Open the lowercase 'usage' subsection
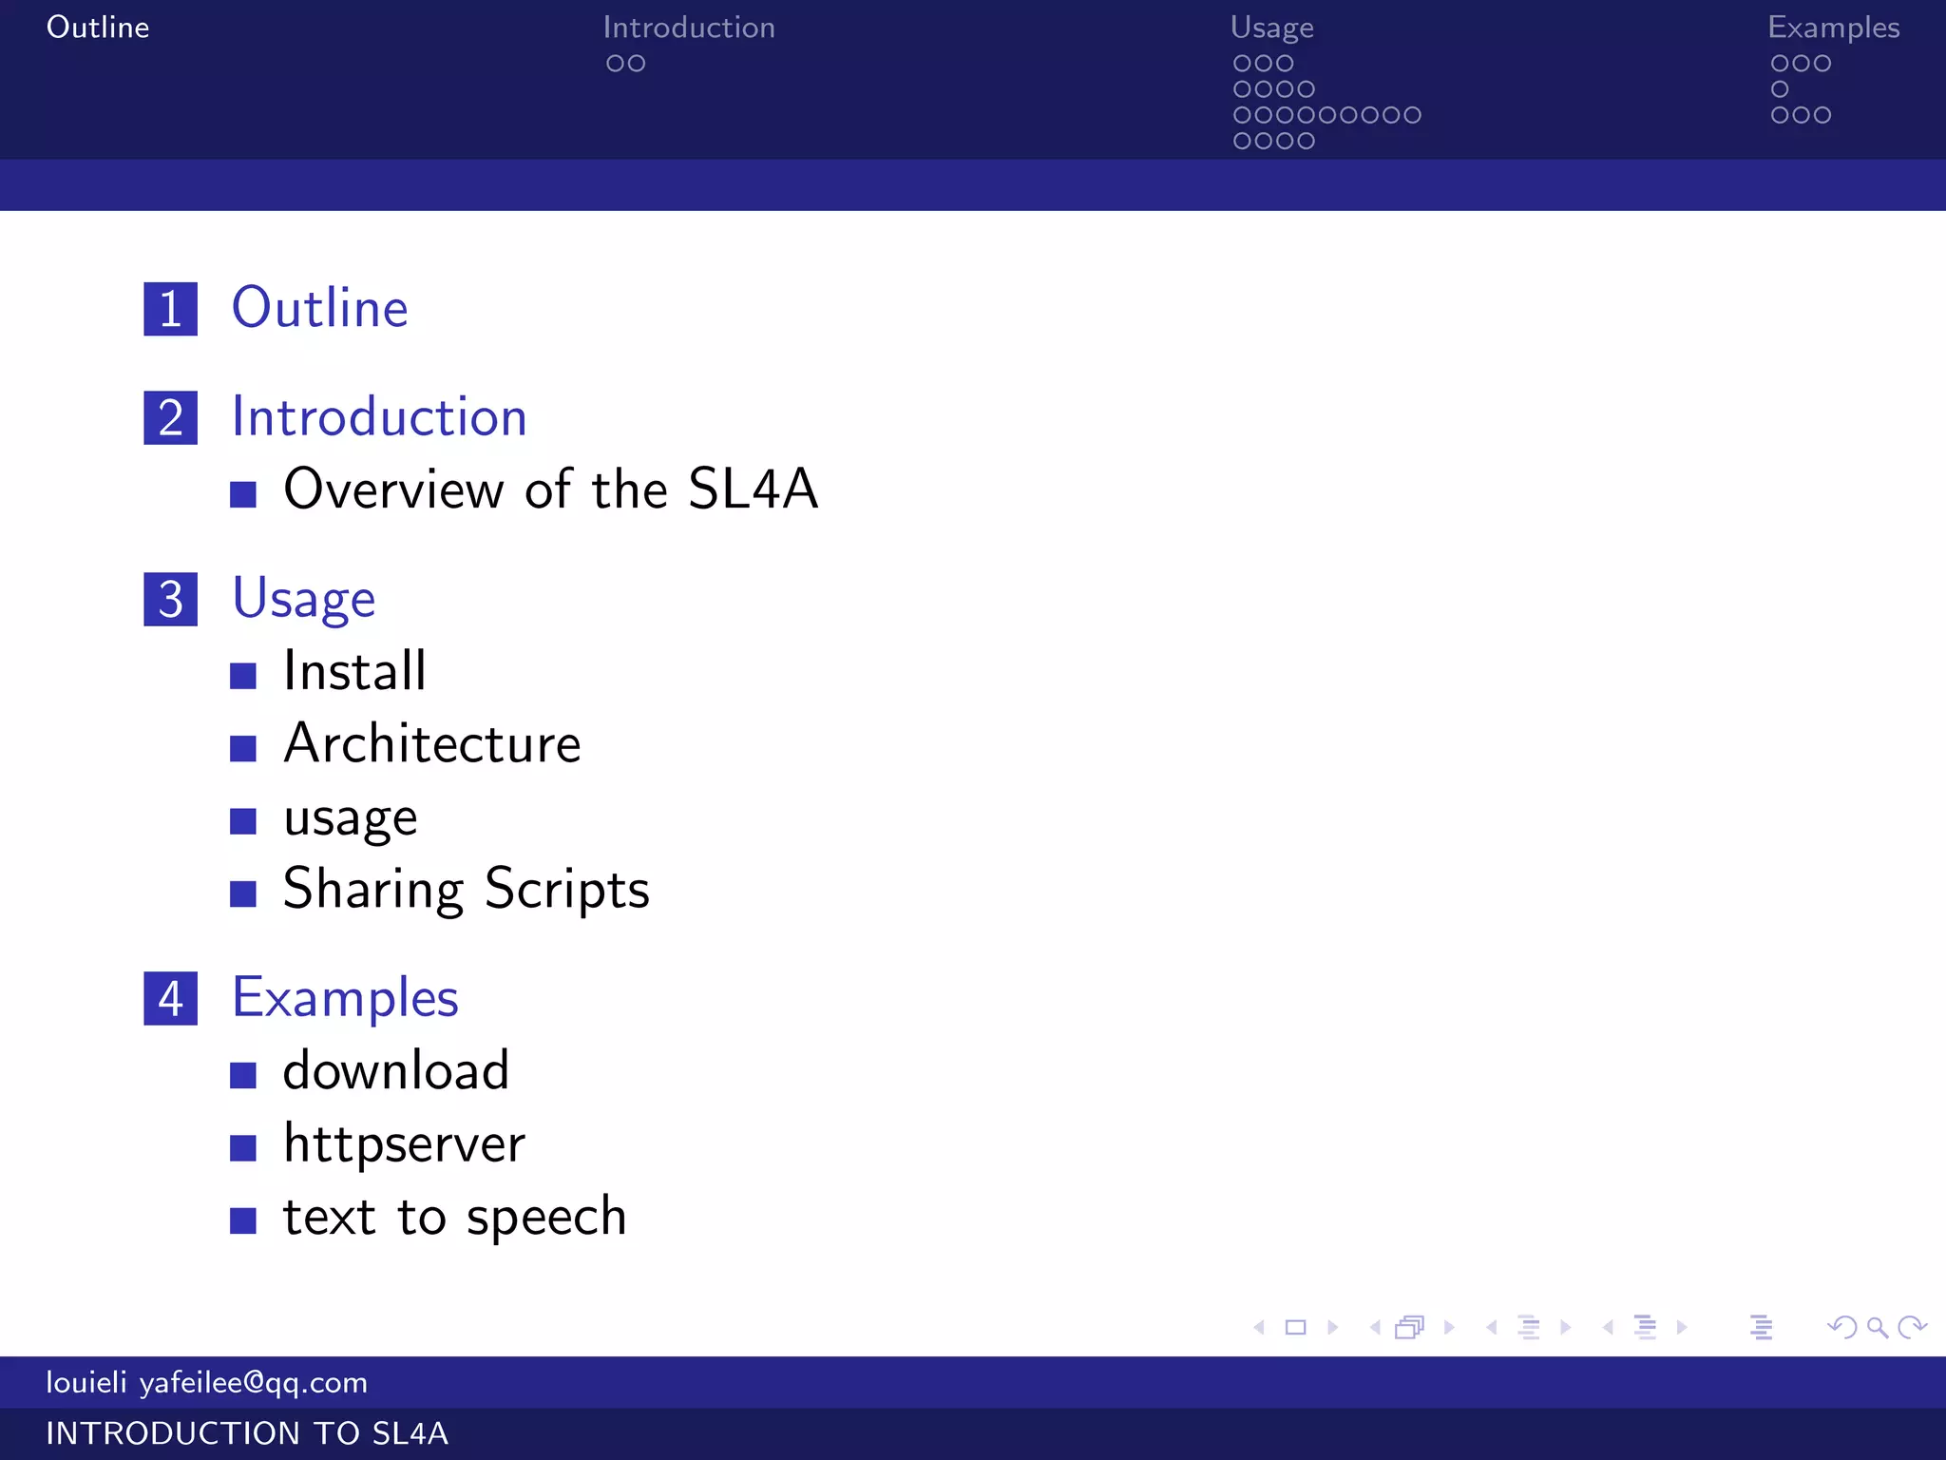This screenshot has width=1946, height=1460. (351, 819)
